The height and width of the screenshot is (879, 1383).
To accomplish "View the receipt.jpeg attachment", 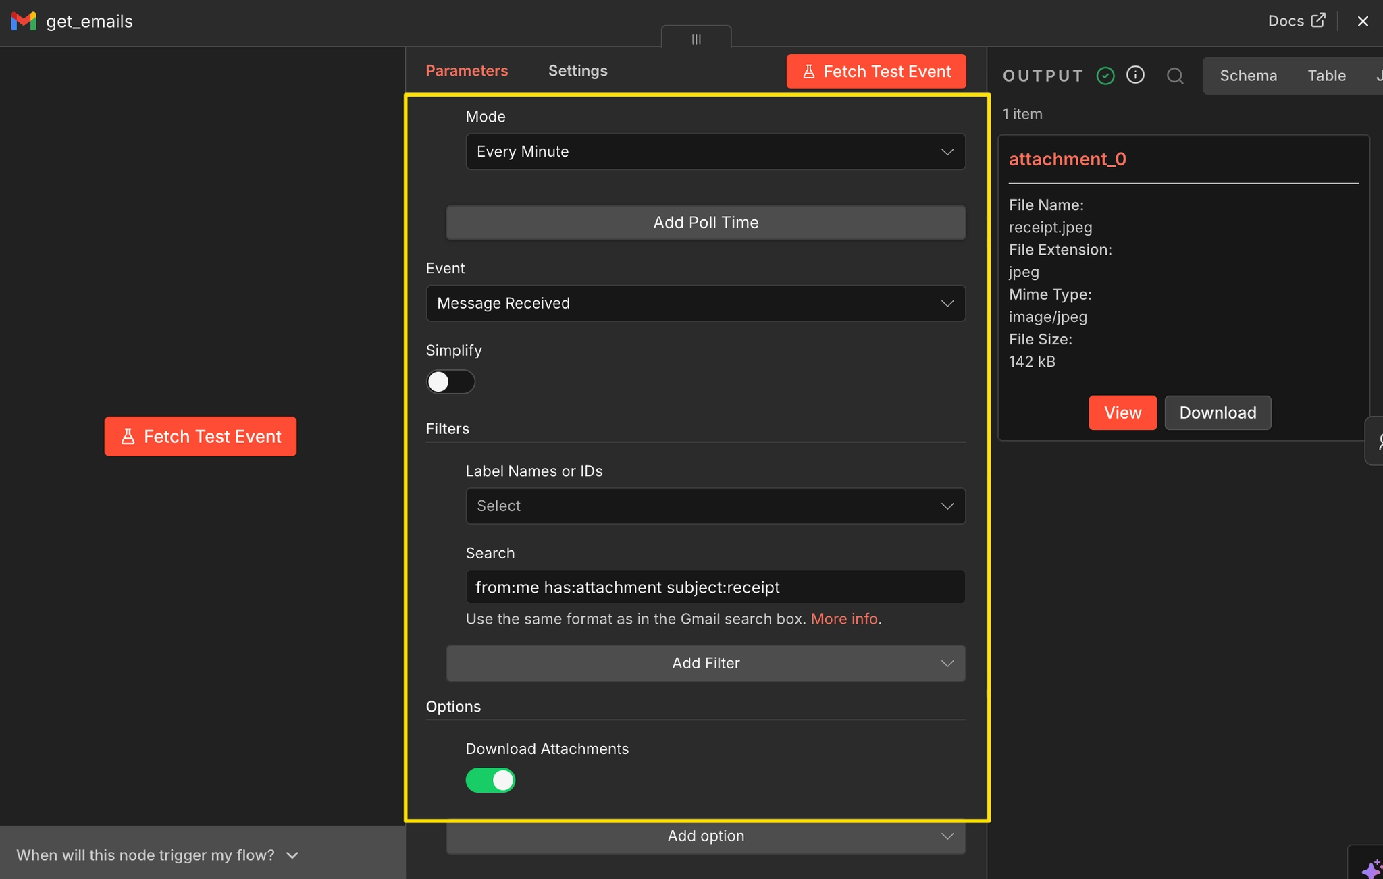I will coord(1122,413).
